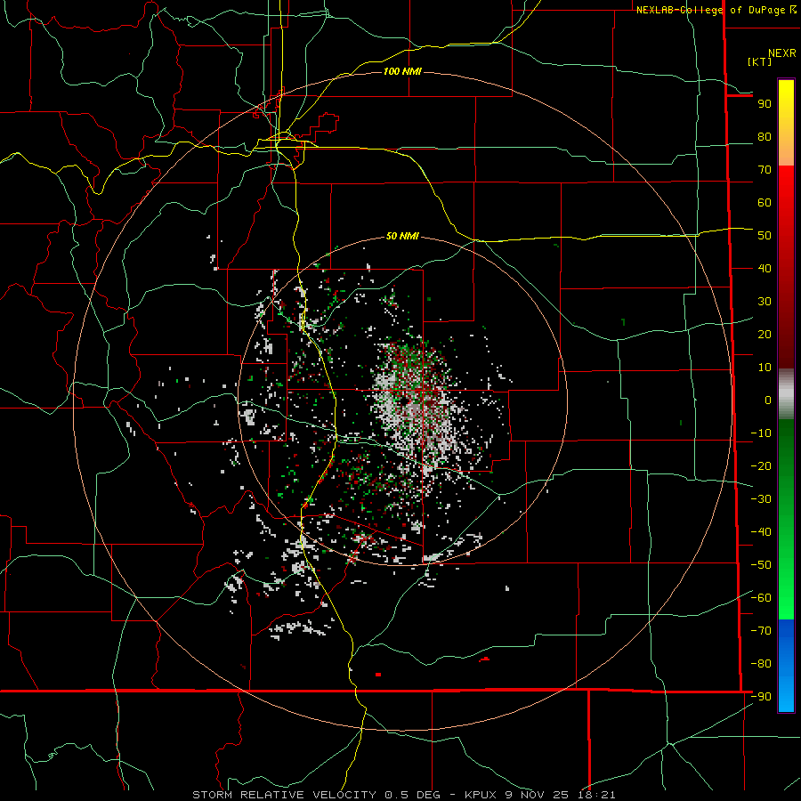Select the 40 value on the velocity scale
Viewport: 801px width, 801px height.
pos(765,269)
